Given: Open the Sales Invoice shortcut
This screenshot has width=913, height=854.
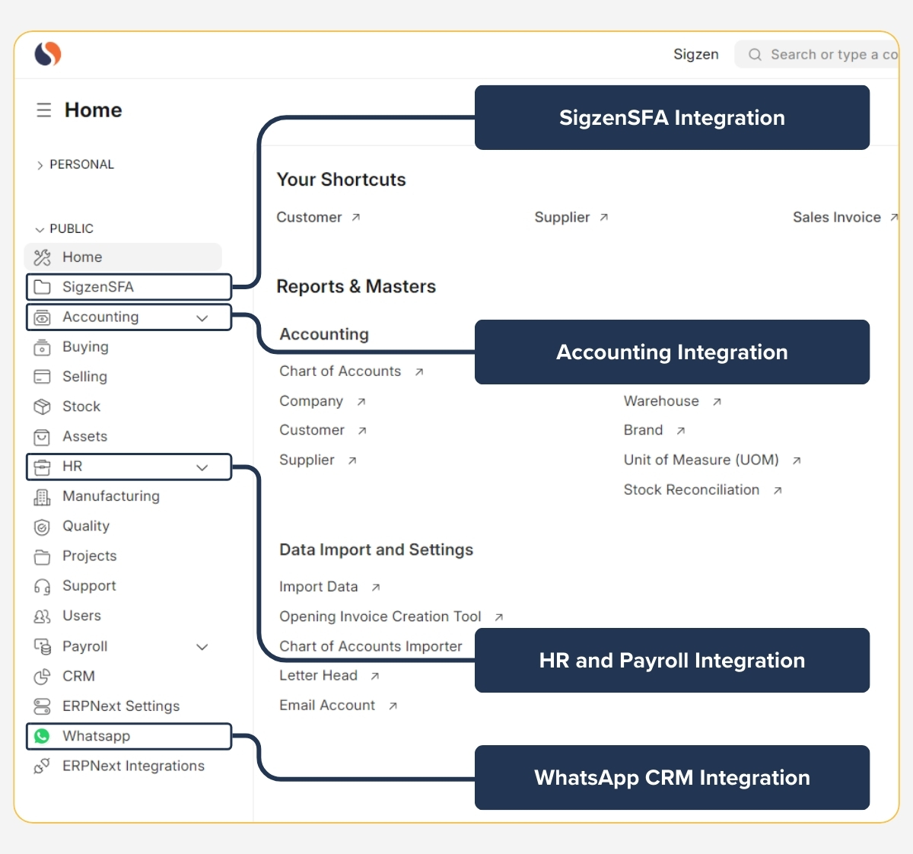Looking at the screenshot, I should [837, 217].
